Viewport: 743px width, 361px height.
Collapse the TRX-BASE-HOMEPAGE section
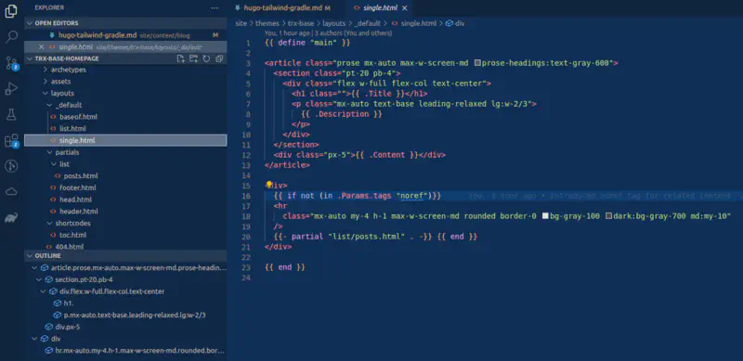click(x=31, y=58)
